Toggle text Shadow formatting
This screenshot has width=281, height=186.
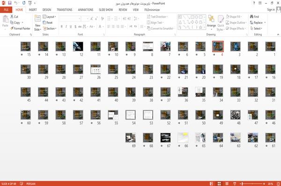tap(75, 27)
